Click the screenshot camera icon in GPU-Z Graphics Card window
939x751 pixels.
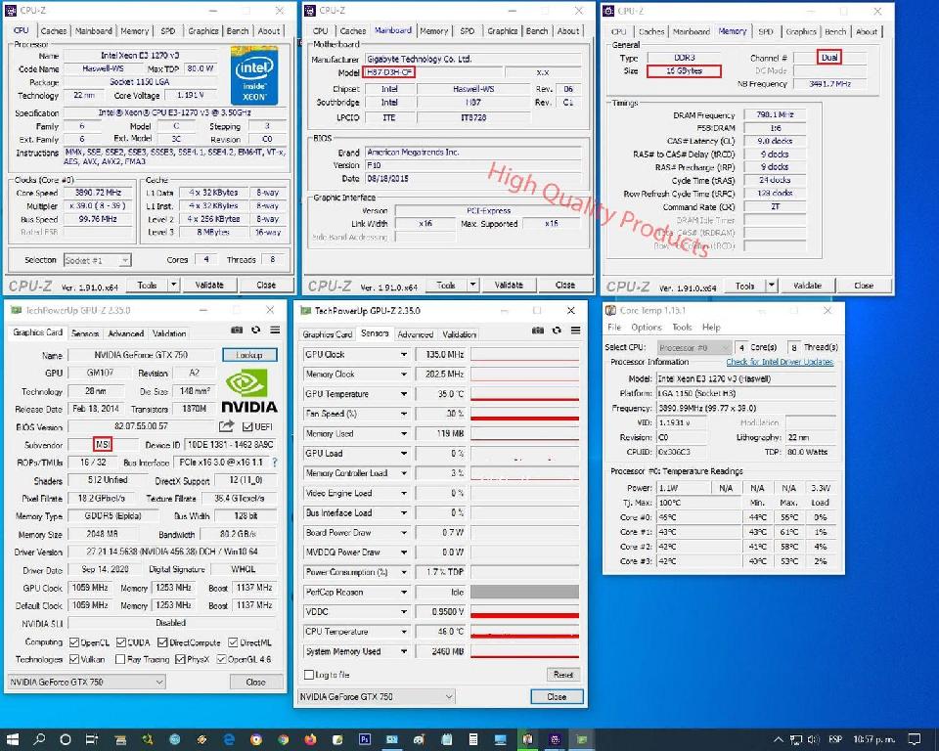coord(237,330)
